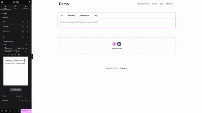Expand the save options arrow
This screenshot has height=113, width=202.
[x=30, y=111]
